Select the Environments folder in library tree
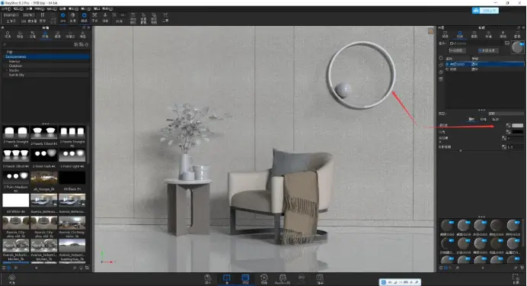Image resolution: width=527 pixels, height=286 pixels. tap(46, 57)
